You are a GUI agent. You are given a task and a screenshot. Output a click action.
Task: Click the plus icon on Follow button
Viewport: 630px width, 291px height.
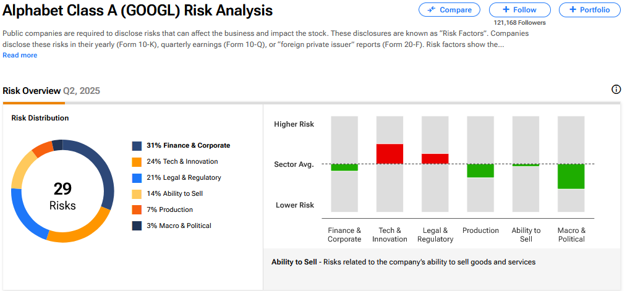(x=506, y=10)
